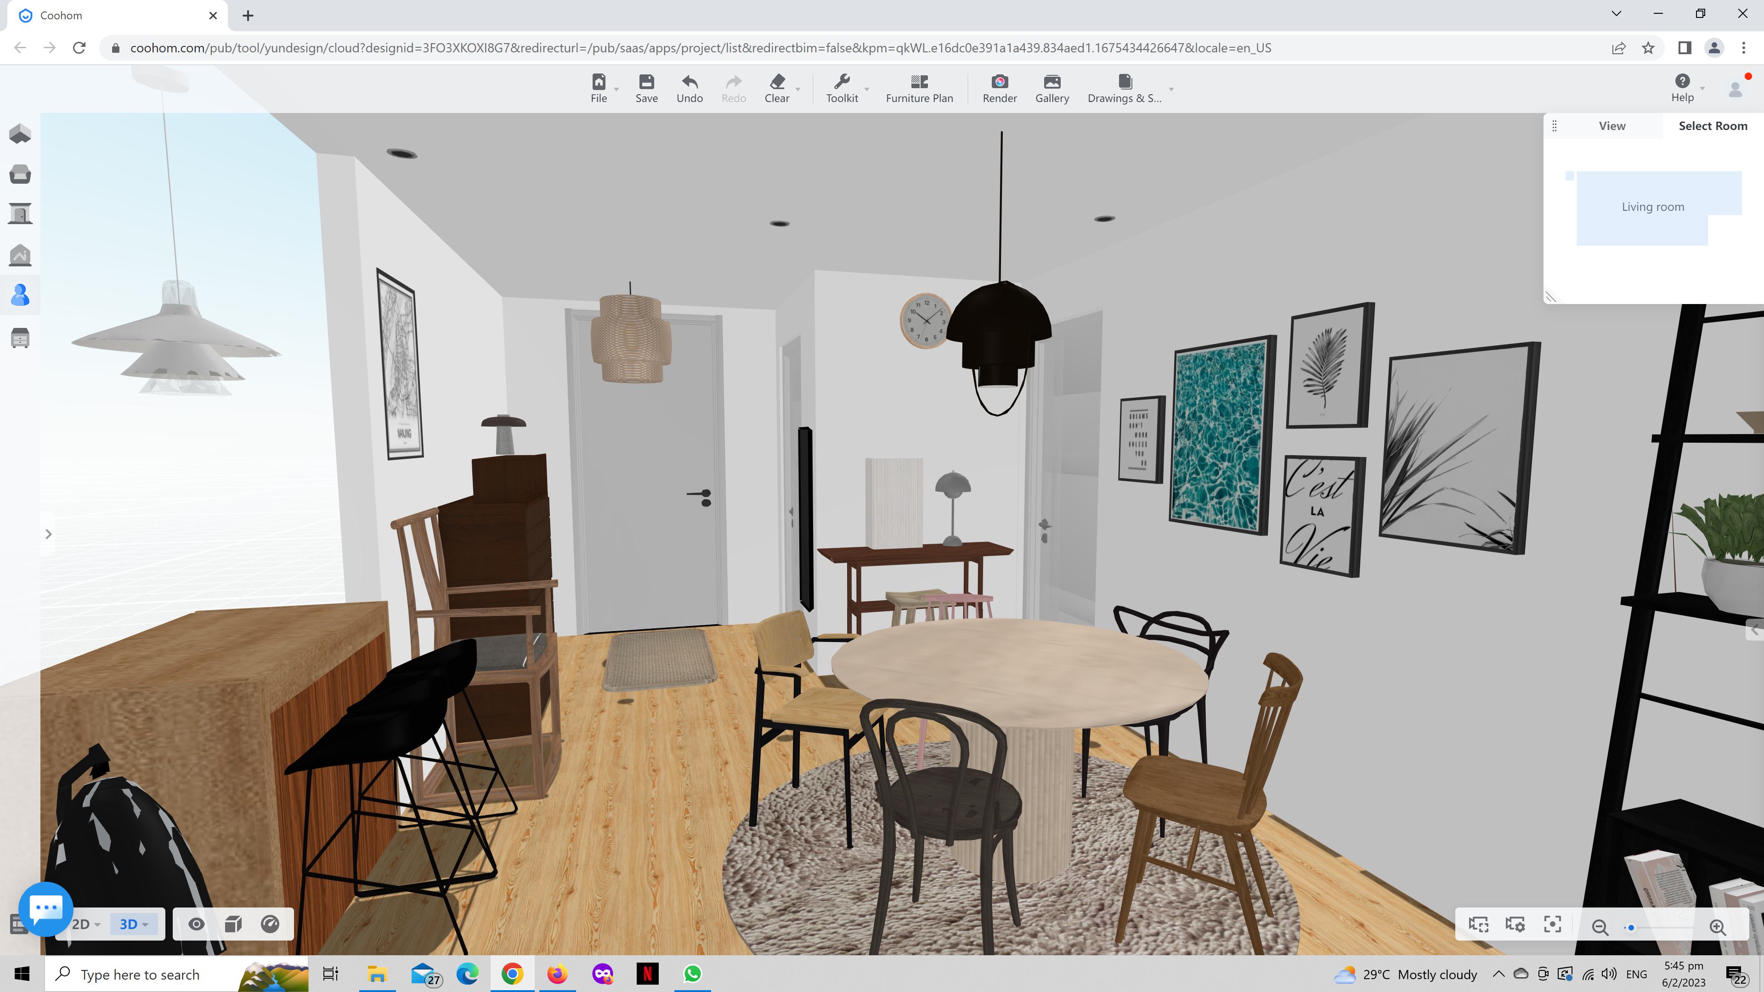The height and width of the screenshot is (992, 1764).
Task: Toggle the eye visibility icon in bottom toolbar
Action: click(x=197, y=924)
